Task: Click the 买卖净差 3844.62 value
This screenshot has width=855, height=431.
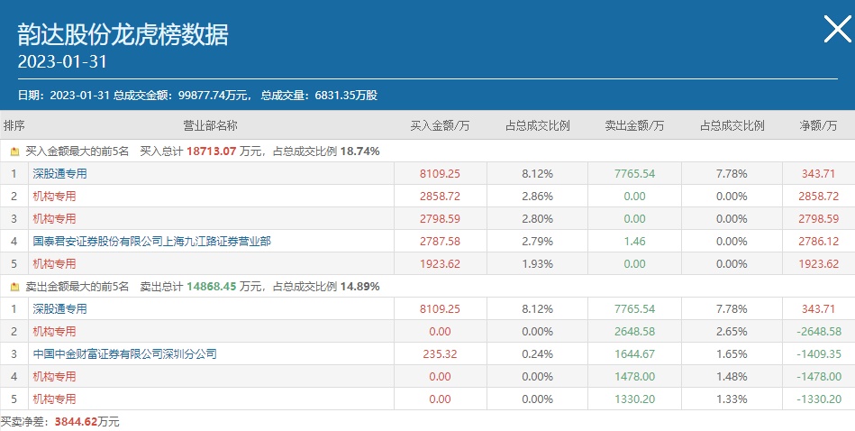Action: tap(78, 421)
